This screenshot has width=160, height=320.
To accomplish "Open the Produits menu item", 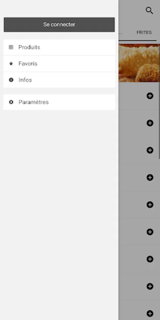I will coord(59,47).
